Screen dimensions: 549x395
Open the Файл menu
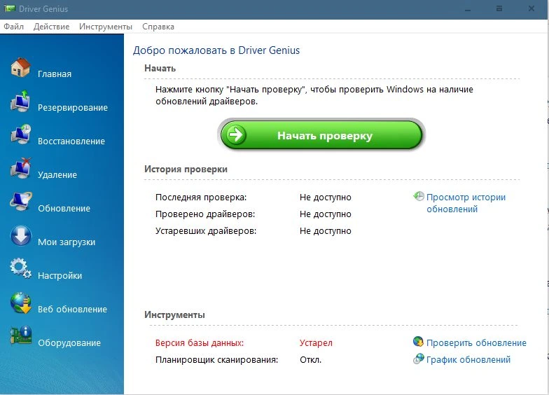click(14, 27)
